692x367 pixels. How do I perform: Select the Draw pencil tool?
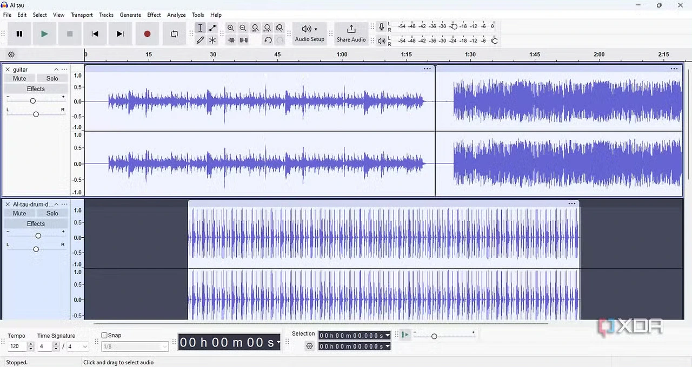(x=200, y=40)
